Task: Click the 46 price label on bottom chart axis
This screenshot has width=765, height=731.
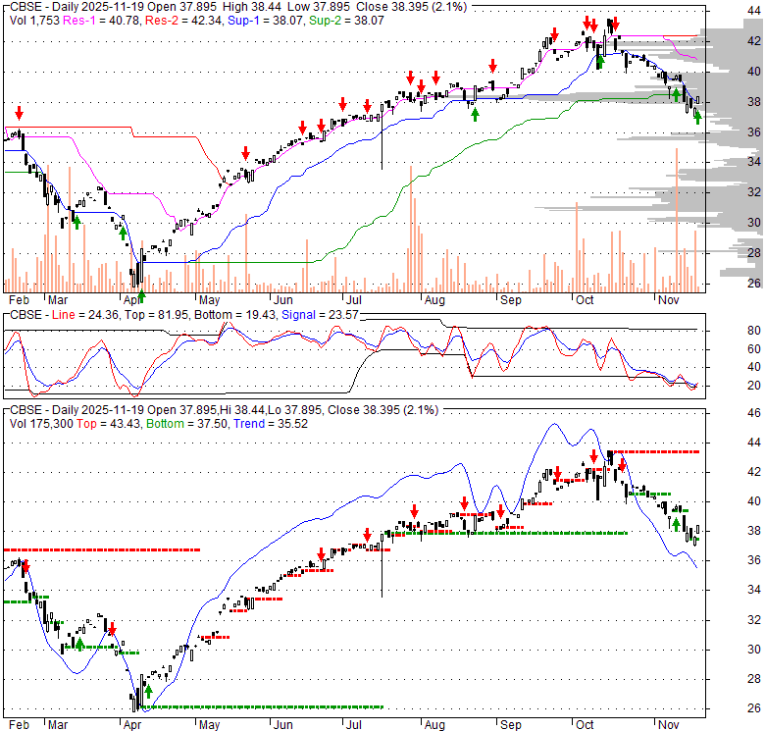Action: [x=754, y=413]
